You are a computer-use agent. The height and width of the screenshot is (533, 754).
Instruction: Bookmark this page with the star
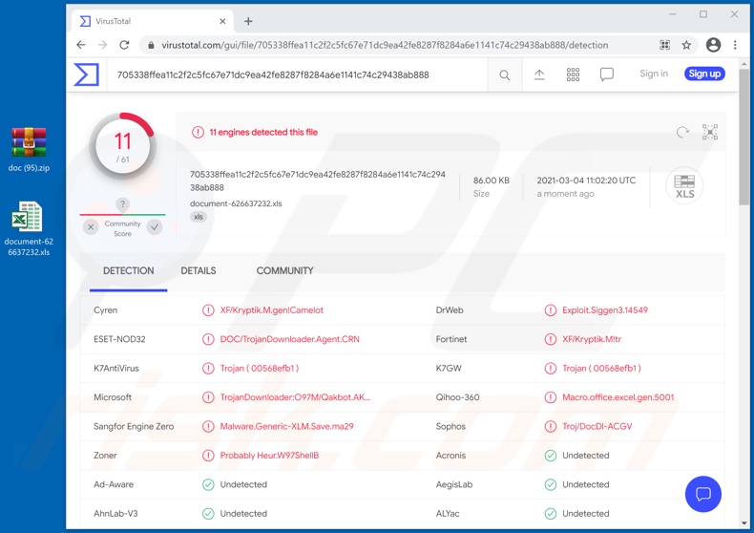tap(686, 45)
